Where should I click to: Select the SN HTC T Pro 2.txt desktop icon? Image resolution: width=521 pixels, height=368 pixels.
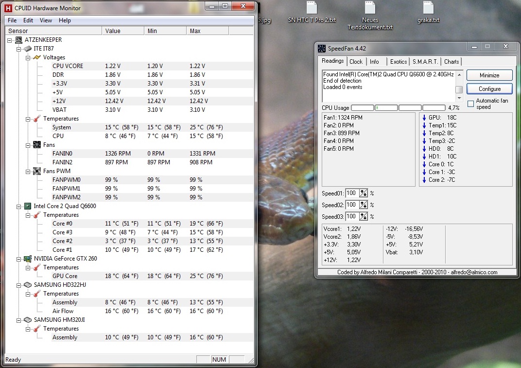(312, 7)
